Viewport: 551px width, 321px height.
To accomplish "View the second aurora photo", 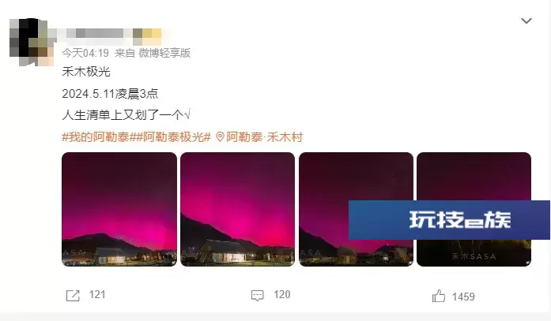I will (x=237, y=209).
